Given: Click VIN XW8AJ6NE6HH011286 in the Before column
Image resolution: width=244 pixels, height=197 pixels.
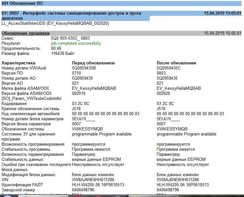Looking at the screenshot, I should [93, 180].
